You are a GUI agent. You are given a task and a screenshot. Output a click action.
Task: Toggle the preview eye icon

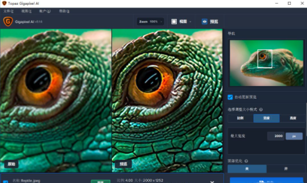(205, 22)
